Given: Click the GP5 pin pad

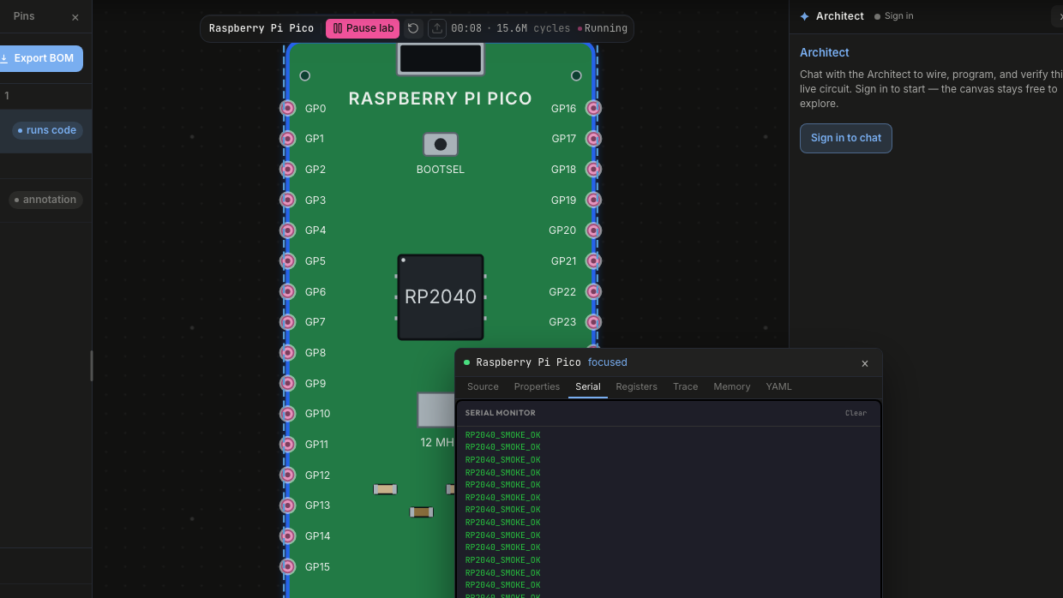Looking at the screenshot, I should (288, 260).
